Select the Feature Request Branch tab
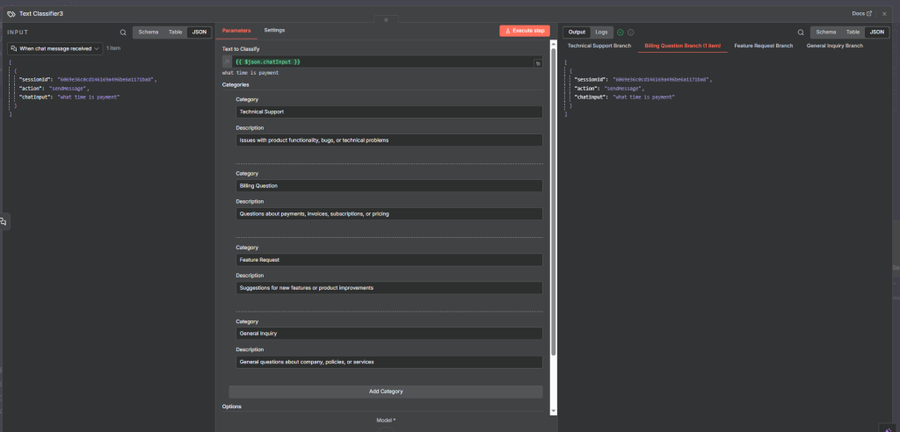The width and height of the screenshot is (900, 432). pyautogui.click(x=763, y=45)
